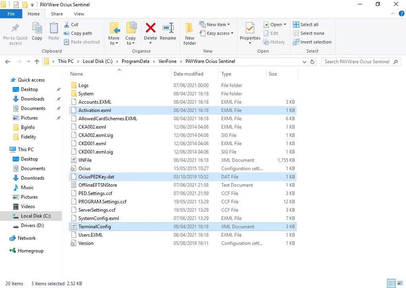Select Network in navigation pane
Viewport: 406px width, 288px height.
pyautogui.click(x=27, y=238)
